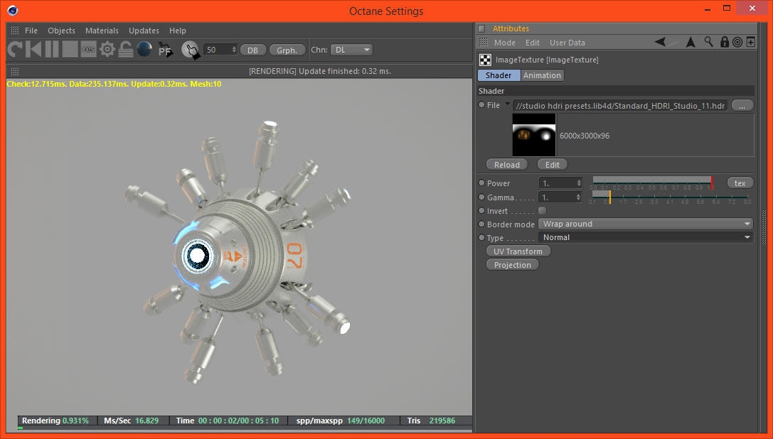Open the Chn channel DL dropdown
This screenshot has height=439, width=773.
351,50
